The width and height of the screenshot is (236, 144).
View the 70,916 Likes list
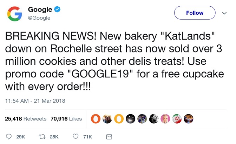coord(66,119)
